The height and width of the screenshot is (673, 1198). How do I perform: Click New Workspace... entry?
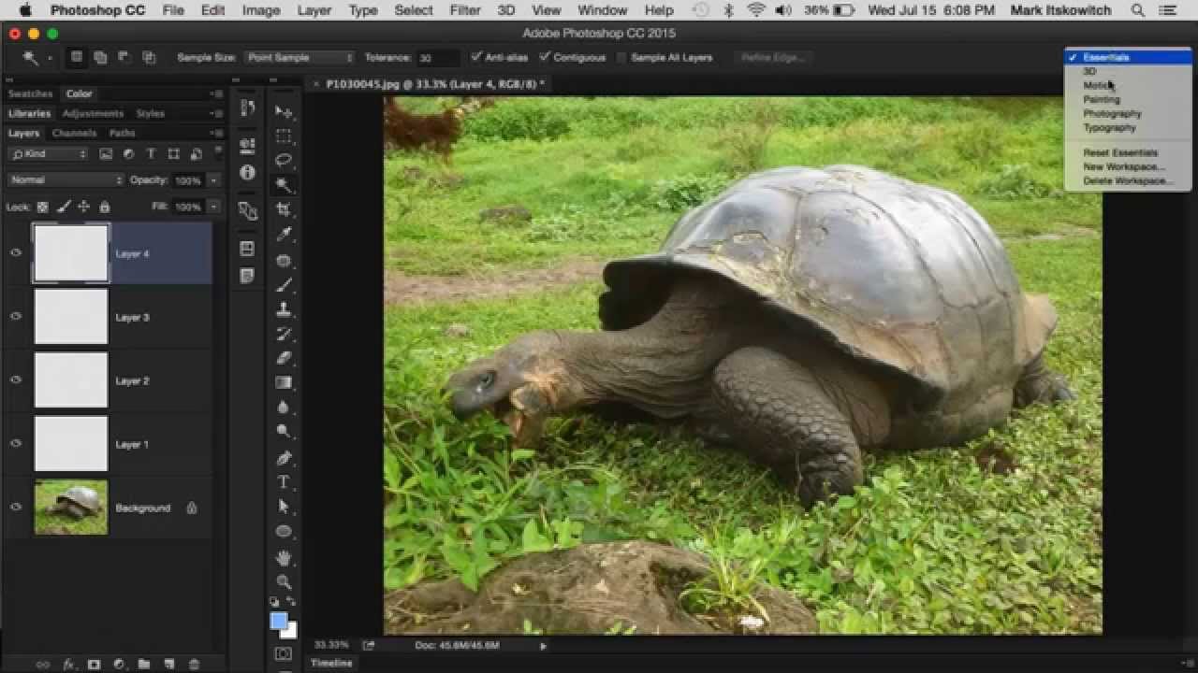[x=1124, y=166]
